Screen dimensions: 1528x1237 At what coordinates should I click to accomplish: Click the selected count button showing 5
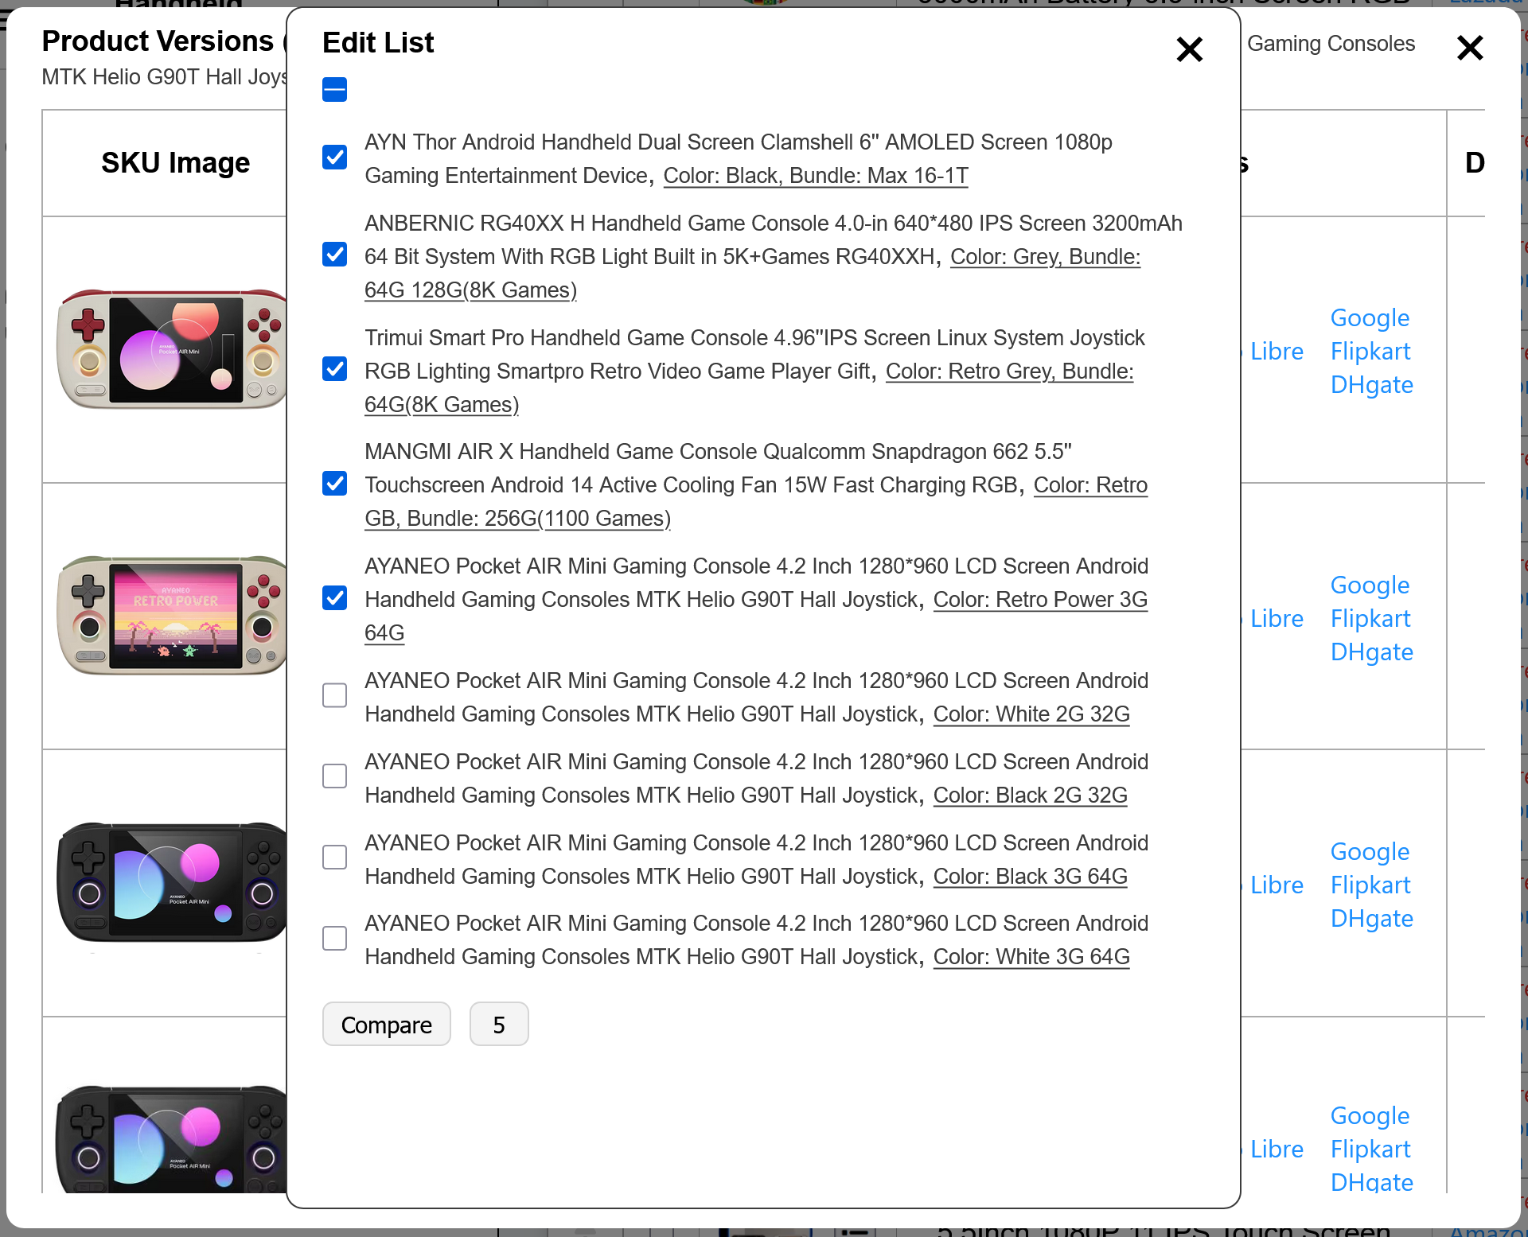tap(499, 1025)
